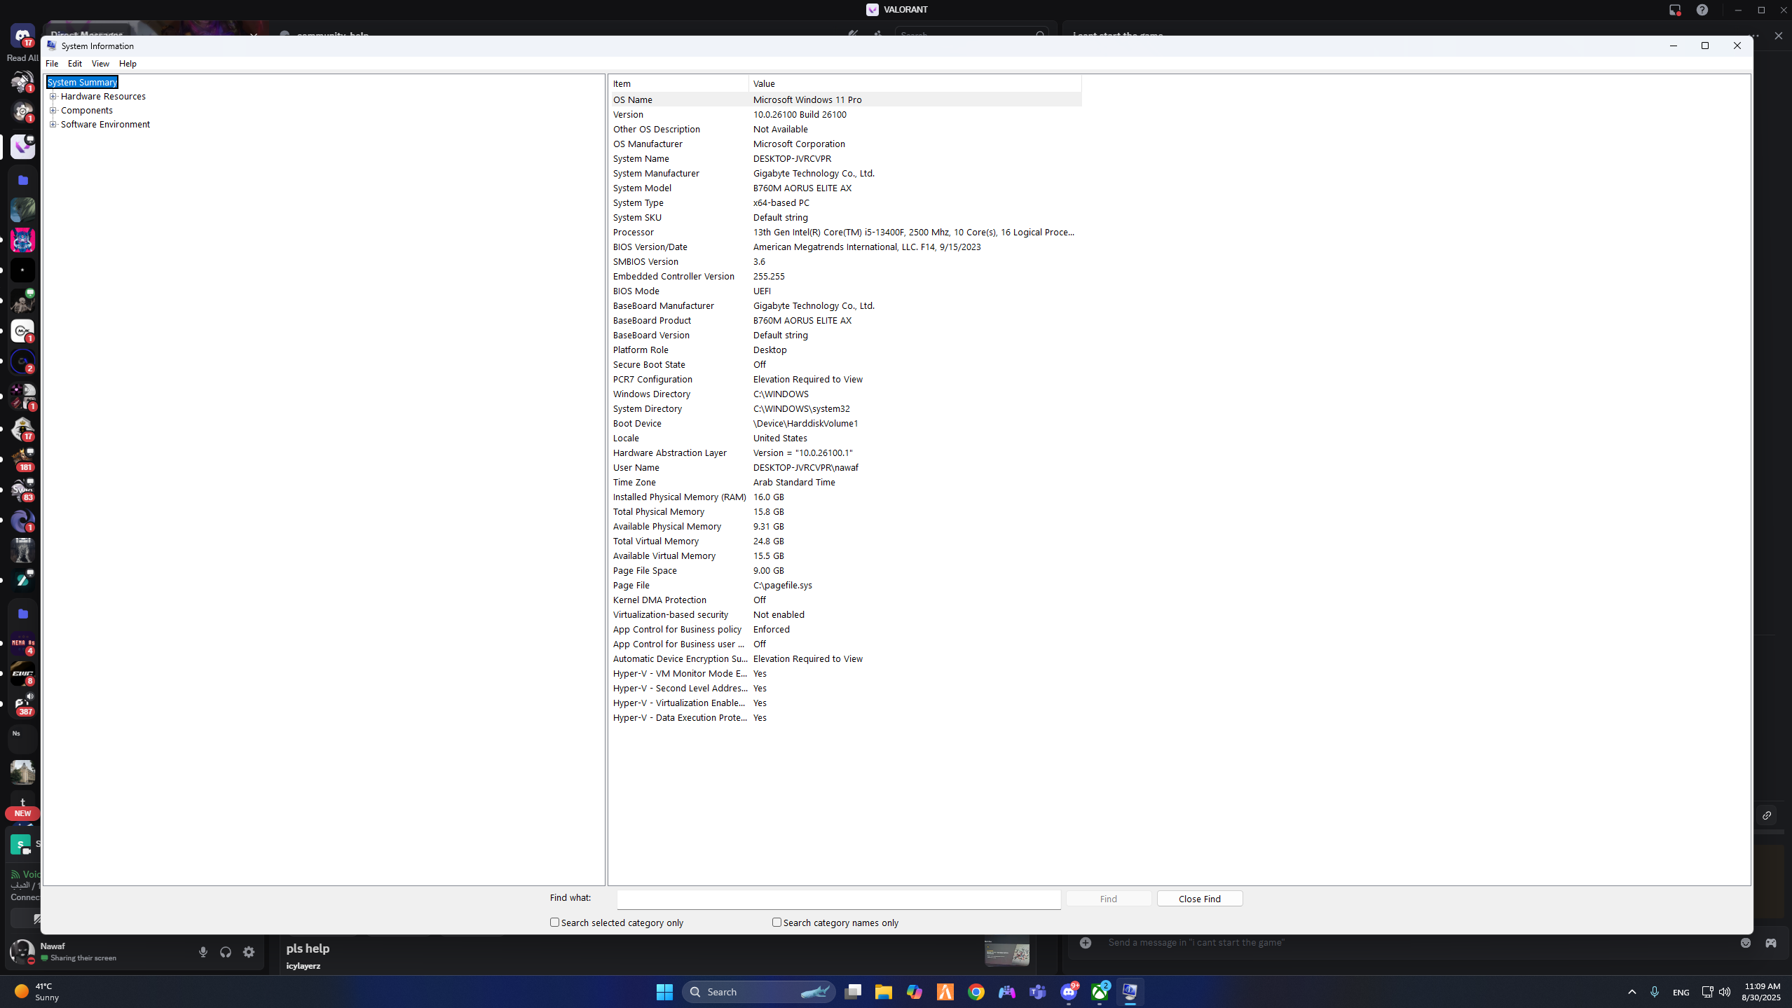Image resolution: width=1792 pixels, height=1008 pixels.
Task: Expand the Software Environment tree node
Action: pos(53,125)
